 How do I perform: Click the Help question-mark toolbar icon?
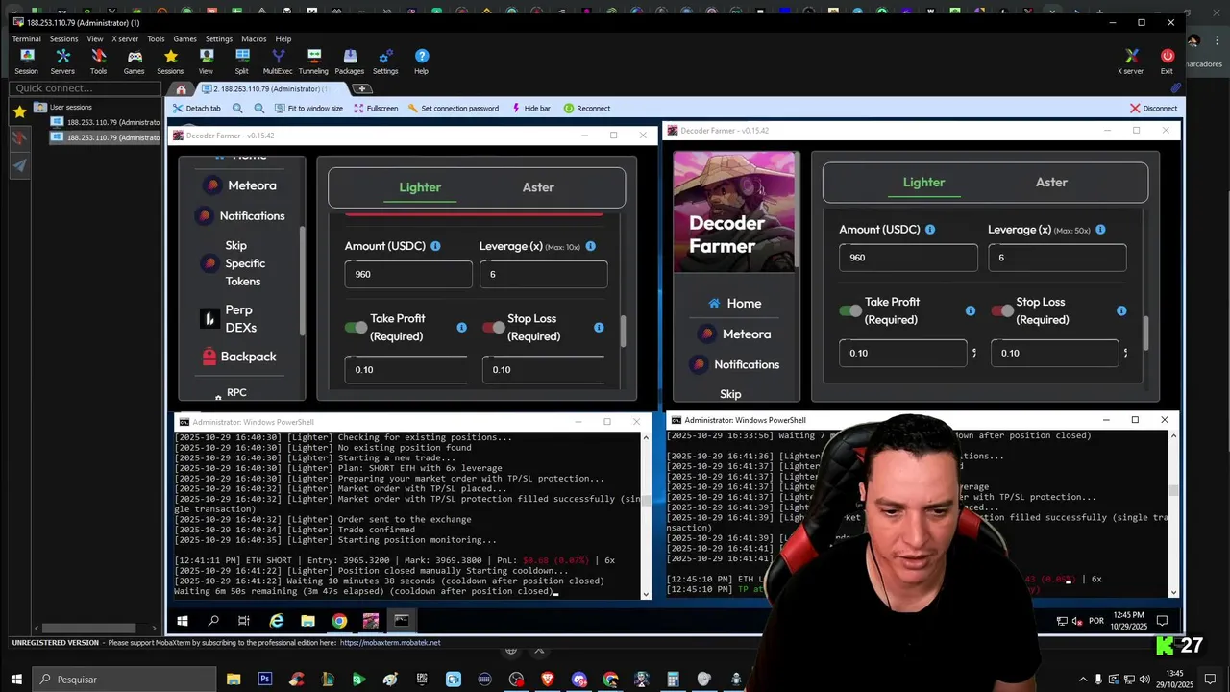click(421, 62)
